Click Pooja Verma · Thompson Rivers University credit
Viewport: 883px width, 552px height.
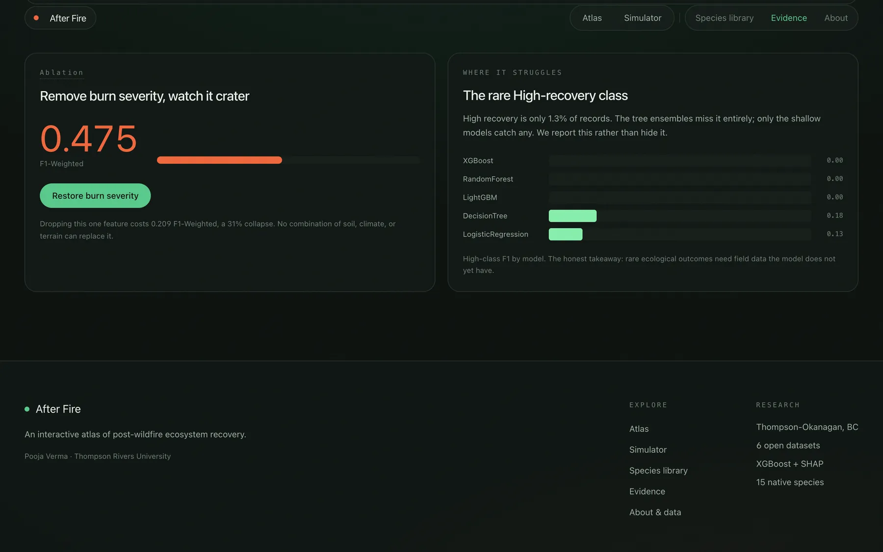point(98,456)
